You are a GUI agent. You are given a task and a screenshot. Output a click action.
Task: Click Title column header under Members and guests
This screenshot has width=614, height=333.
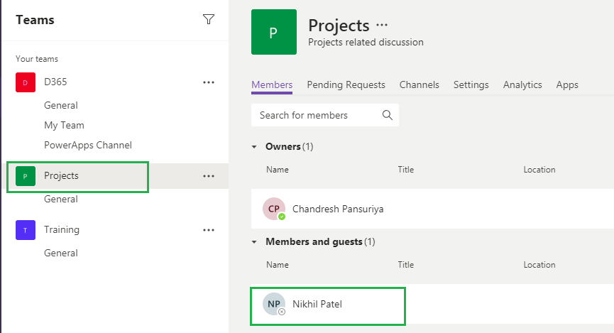pyautogui.click(x=406, y=265)
